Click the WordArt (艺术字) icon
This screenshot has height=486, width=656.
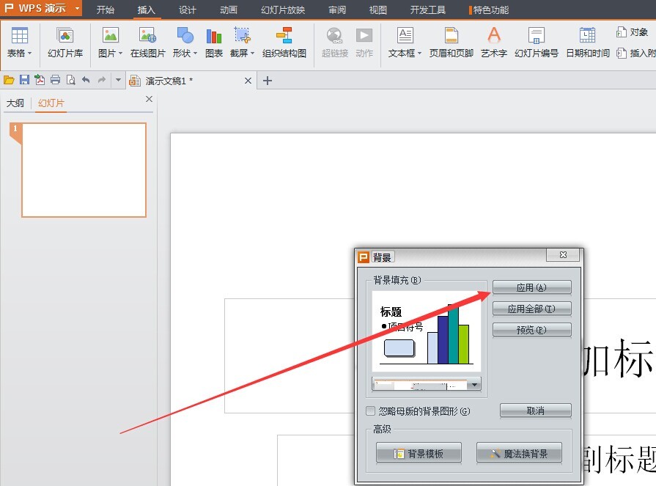pos(493,42)
